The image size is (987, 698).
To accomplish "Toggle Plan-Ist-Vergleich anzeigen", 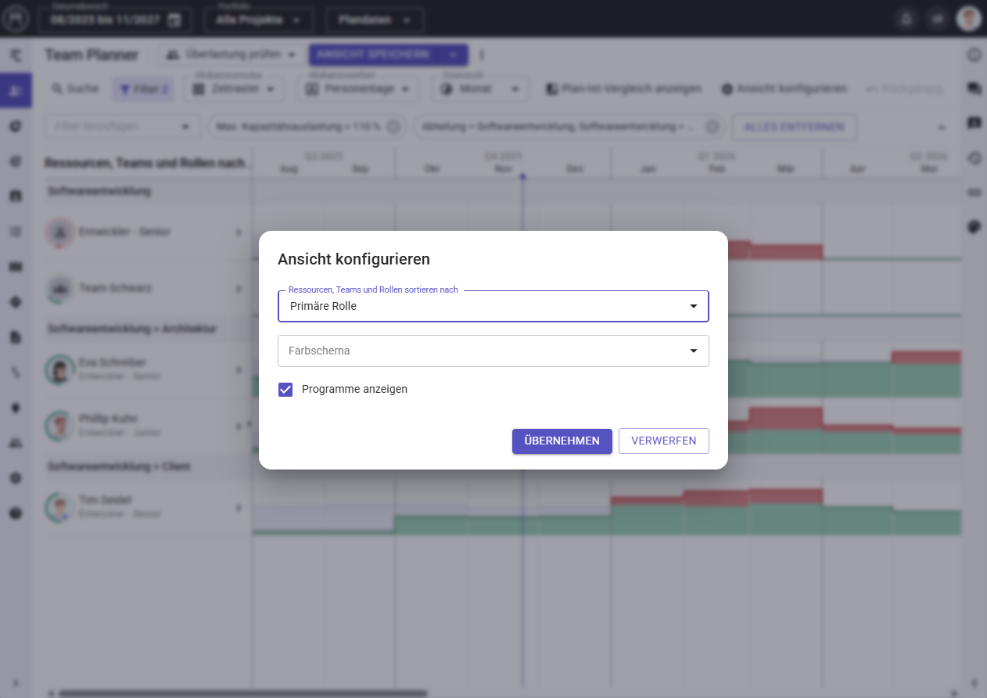I will tap(623, 89).
